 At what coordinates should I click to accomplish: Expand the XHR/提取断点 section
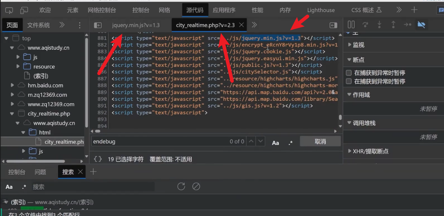[370, 151]
